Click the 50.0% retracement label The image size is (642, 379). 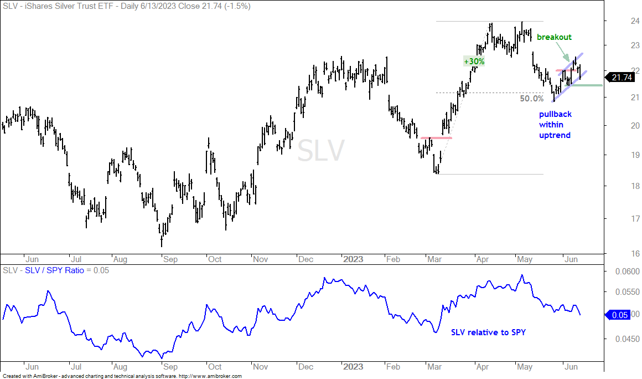coord(532,99)
